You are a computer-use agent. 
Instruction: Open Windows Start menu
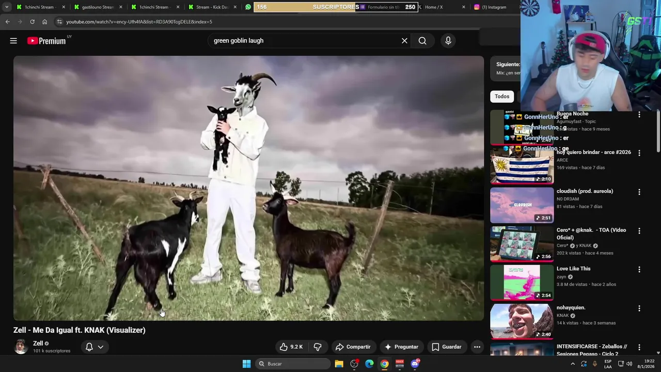coord(246,364)
